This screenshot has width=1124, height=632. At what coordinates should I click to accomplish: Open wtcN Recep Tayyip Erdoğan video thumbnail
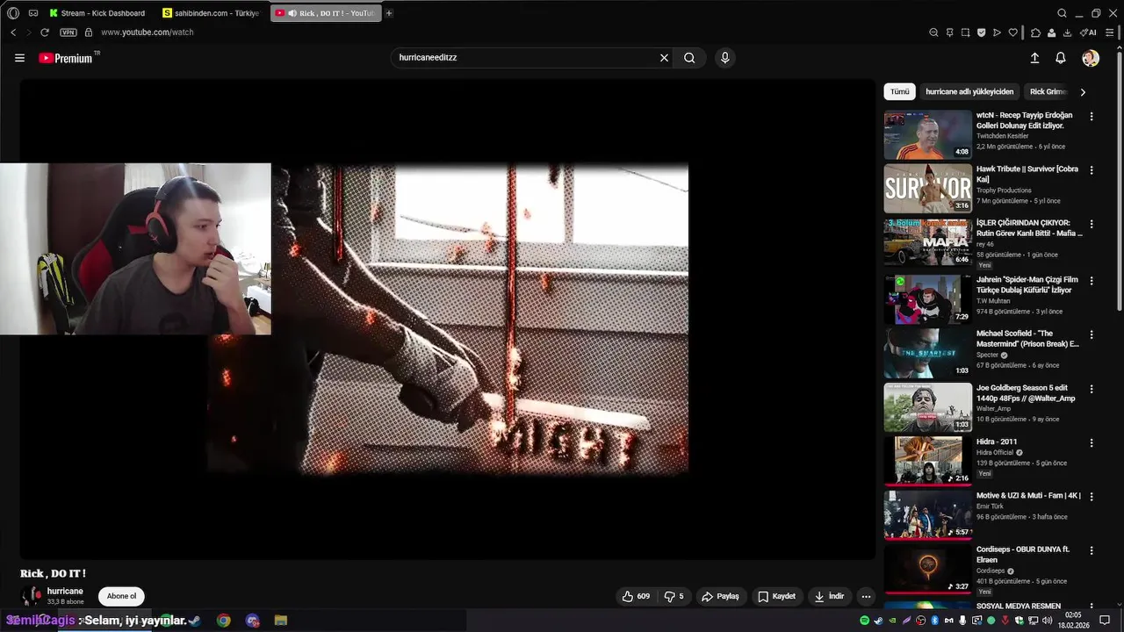click(x=928, y=134)
